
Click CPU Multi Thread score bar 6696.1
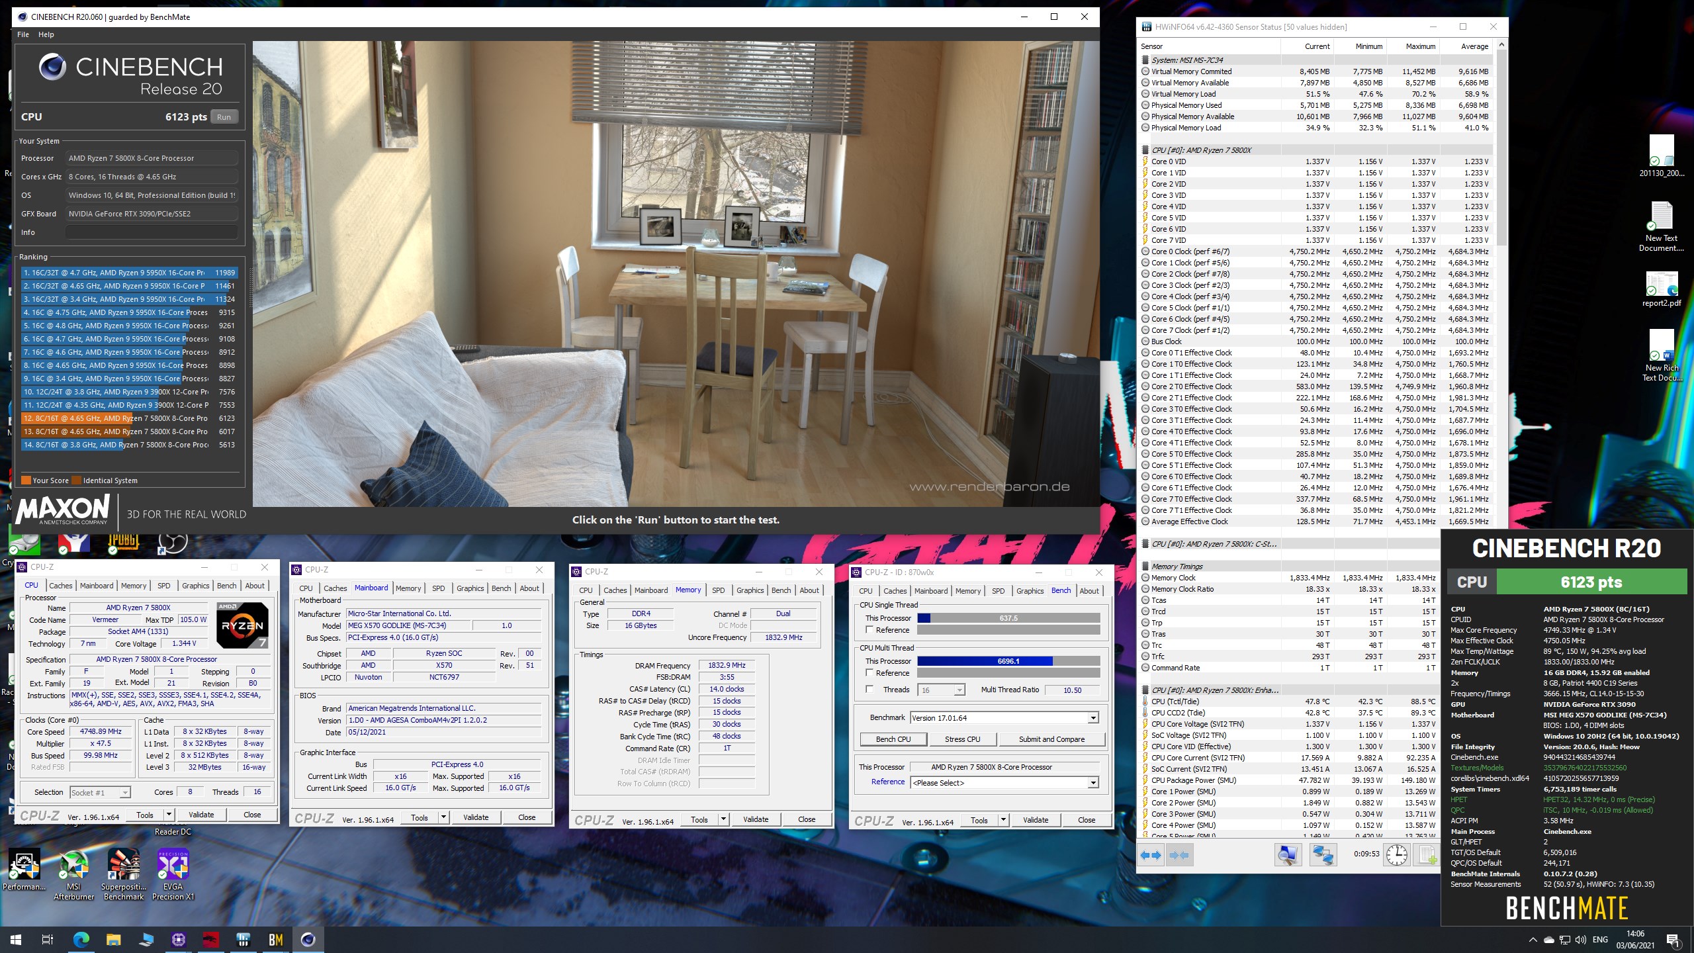pos(1008,661)
